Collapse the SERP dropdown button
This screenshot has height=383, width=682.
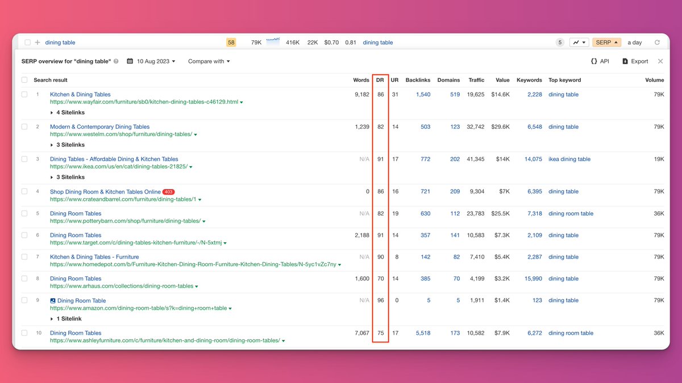[607, 43]
